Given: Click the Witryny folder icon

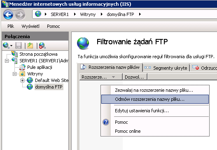Looking at the screenshot, I should 22,74.
